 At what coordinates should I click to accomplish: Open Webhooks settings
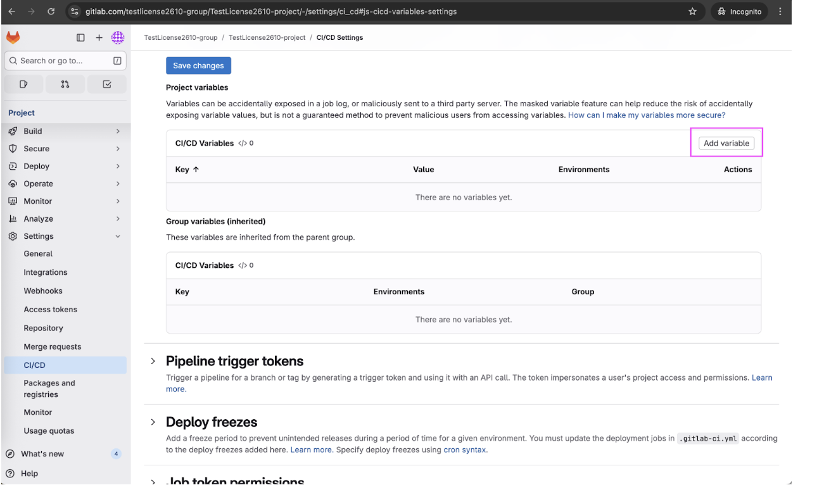(x=43, y=291)
